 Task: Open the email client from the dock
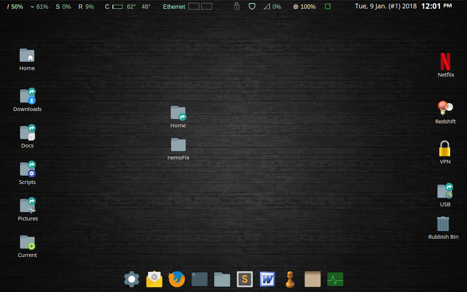click(154, 279)
